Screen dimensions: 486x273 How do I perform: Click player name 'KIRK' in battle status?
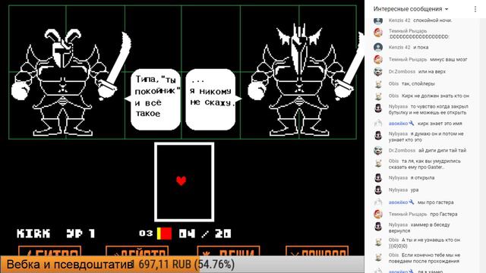point(33,234)
